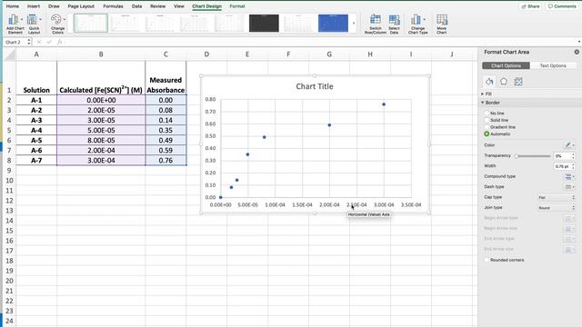This screenshot has height=327, width=582.
Task: Select Fill & Line pane icon
Action: point(489,82)
